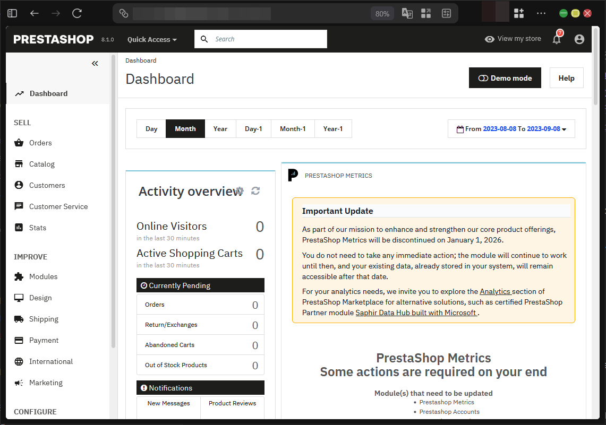Expand the Quick Access dropdown
The image size is (606, 425).
152,40
